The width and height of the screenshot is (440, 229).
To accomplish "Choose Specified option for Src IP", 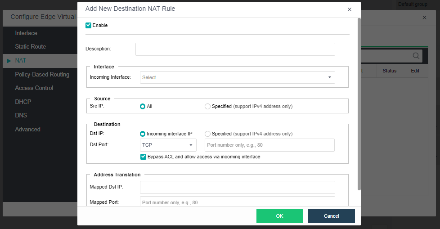I will pos(207,107).
